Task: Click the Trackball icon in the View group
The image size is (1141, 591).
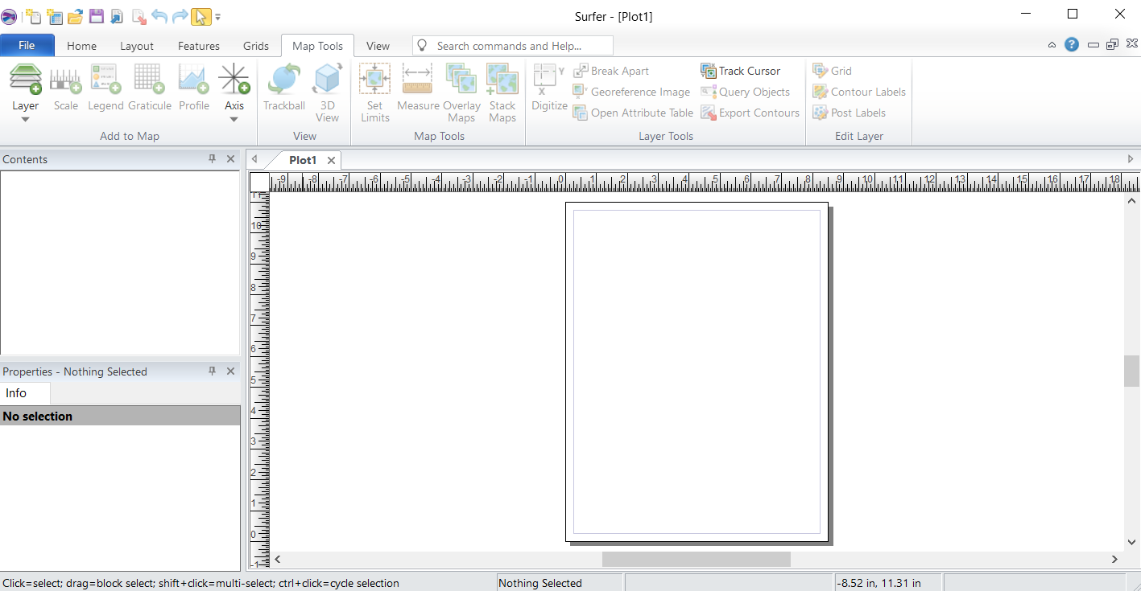Action: pyautogui.click(x=283, y=88)
